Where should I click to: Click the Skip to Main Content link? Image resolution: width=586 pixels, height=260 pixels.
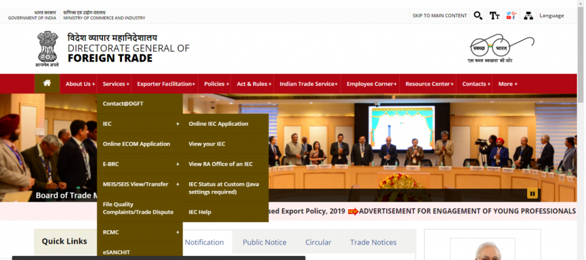[439, 15]
